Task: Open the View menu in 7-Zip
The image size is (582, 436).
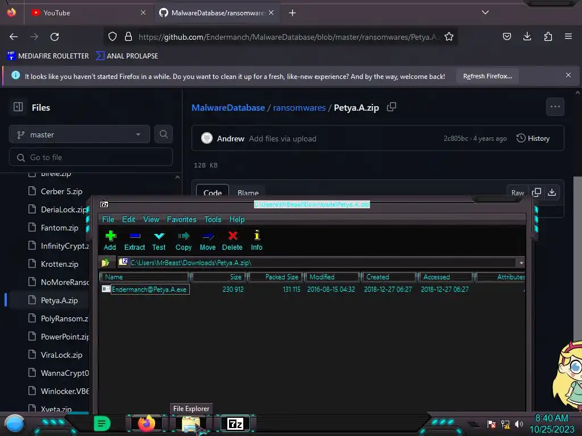Action: point(151,220)
